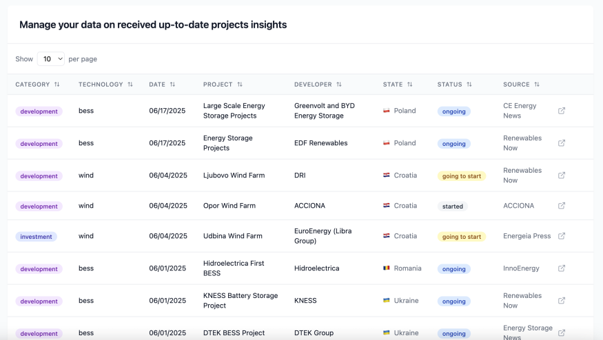The image size is (603, 340).
Task: Open external link icon for Opor Wind Farm
Action: point(562,206)
